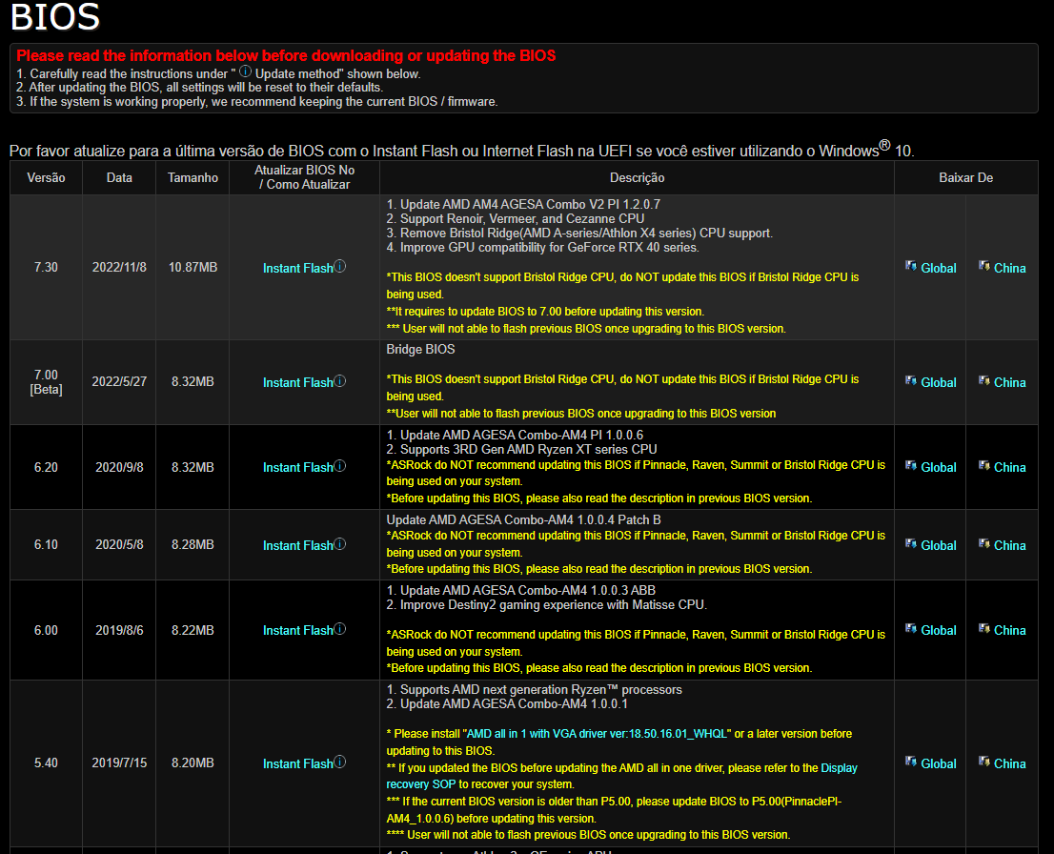This screenshot has width=1054, height=854.
Task: Download BIOS 6.20 via Global link
Action: click(939, 467)
